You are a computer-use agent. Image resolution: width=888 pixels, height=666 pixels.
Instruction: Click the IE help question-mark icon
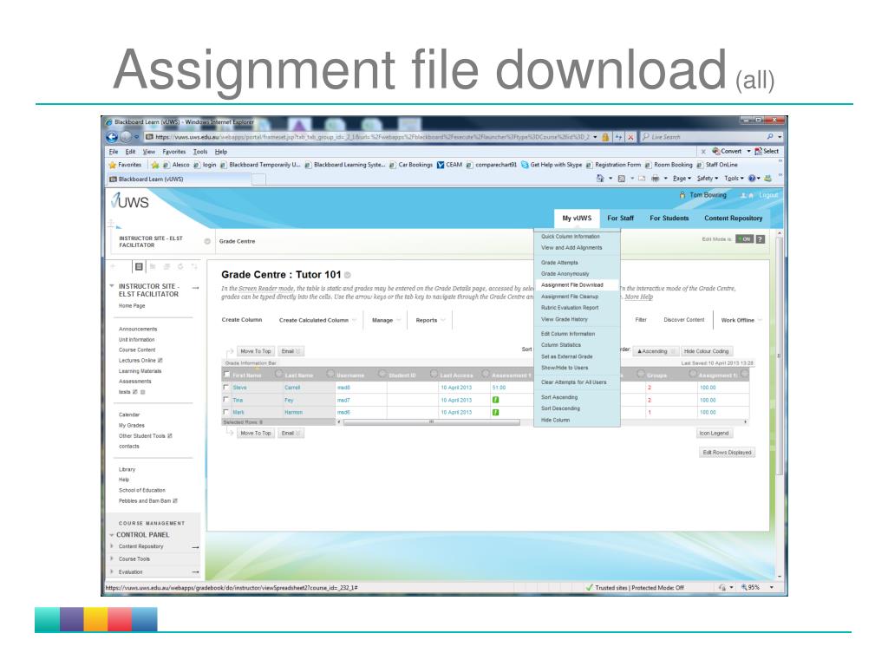point(752,179)
